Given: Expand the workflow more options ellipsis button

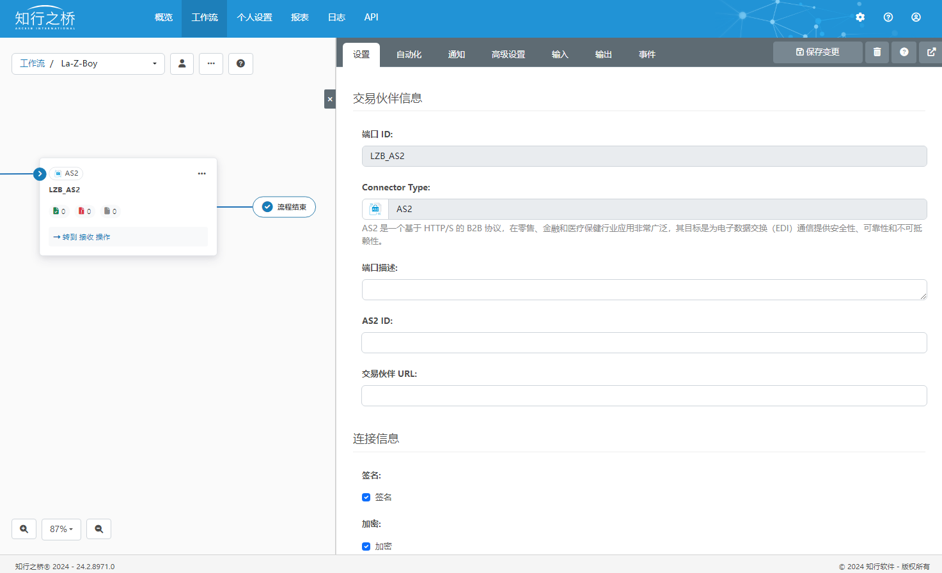Looking at the screenshot, I should pos(211,64).
